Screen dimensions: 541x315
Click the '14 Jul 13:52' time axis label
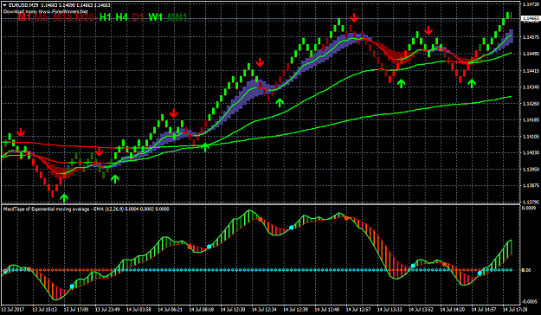point(422,309)
